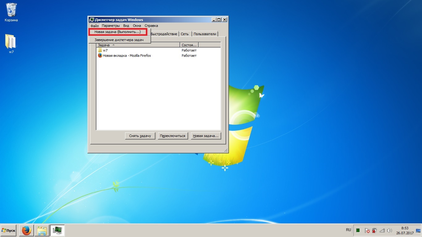This screenshot has width=422, height=237.
Task: Open the Recycle Bin (Корзина) desktop icon
Action: [x=11, y=12]
